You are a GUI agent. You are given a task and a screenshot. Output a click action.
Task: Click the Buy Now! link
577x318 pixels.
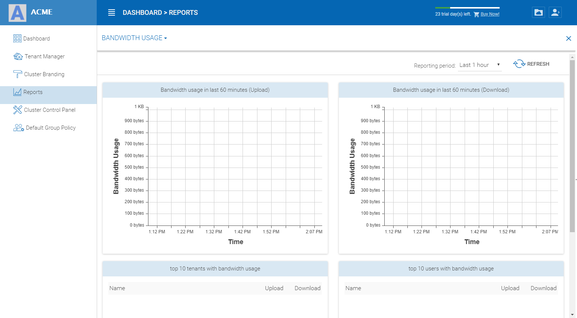[x=490, y=14]
